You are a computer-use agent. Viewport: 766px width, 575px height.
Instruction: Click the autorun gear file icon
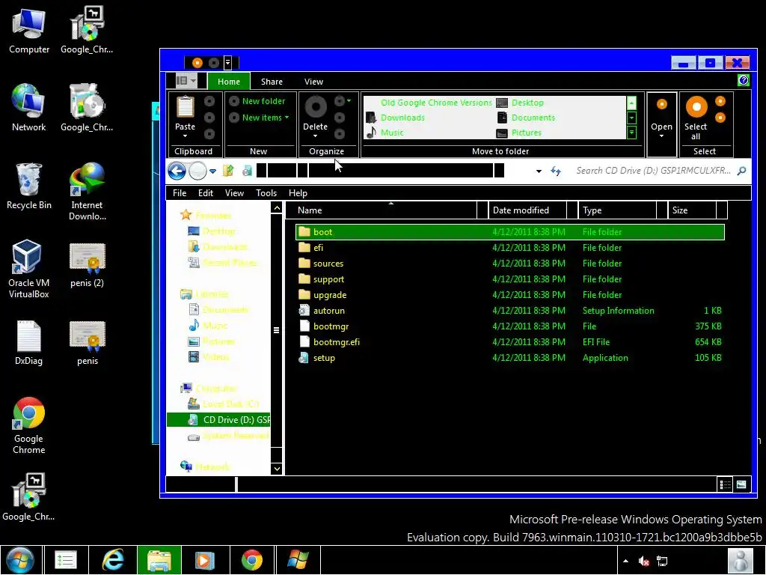[304, 311]
